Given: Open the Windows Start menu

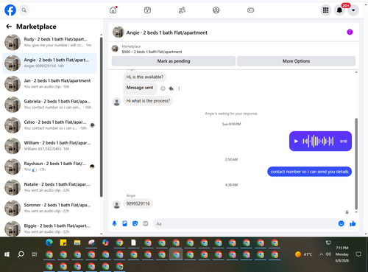Looking at the screenshot, I should pos(7,254).
